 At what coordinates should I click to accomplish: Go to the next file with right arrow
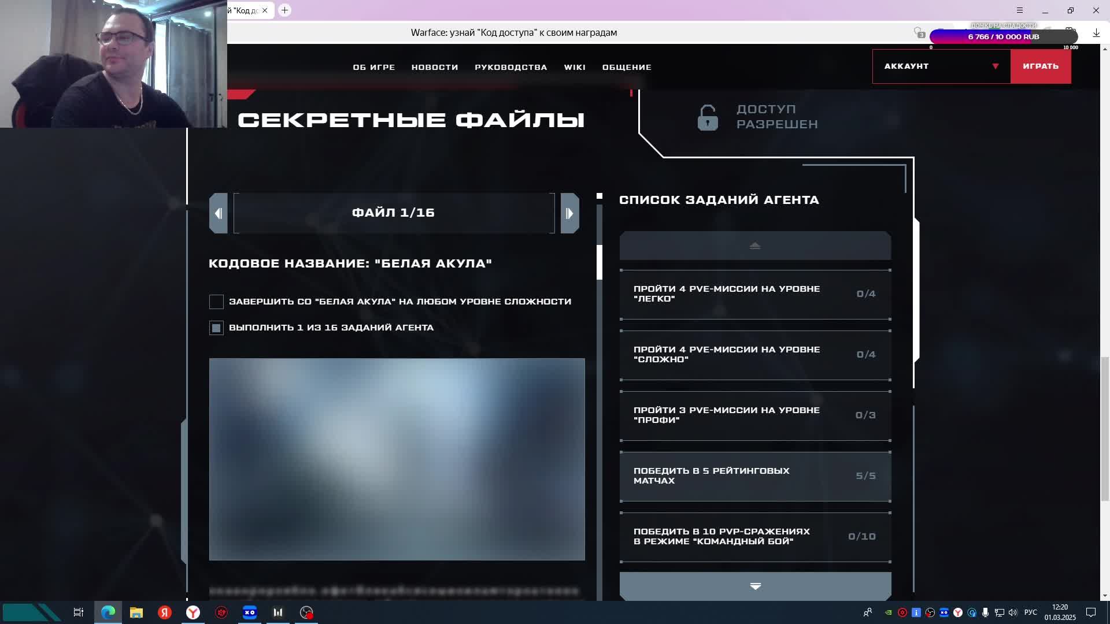pyautogui.click(x=569, y=213)
